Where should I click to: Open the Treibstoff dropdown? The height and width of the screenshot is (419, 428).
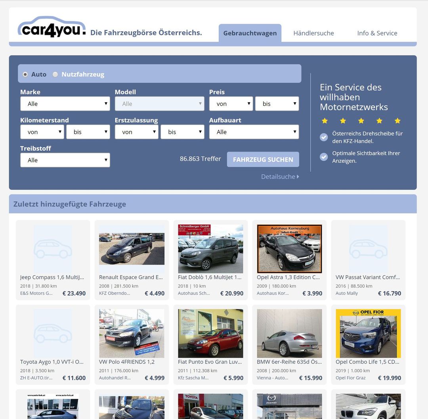[65, 160]
